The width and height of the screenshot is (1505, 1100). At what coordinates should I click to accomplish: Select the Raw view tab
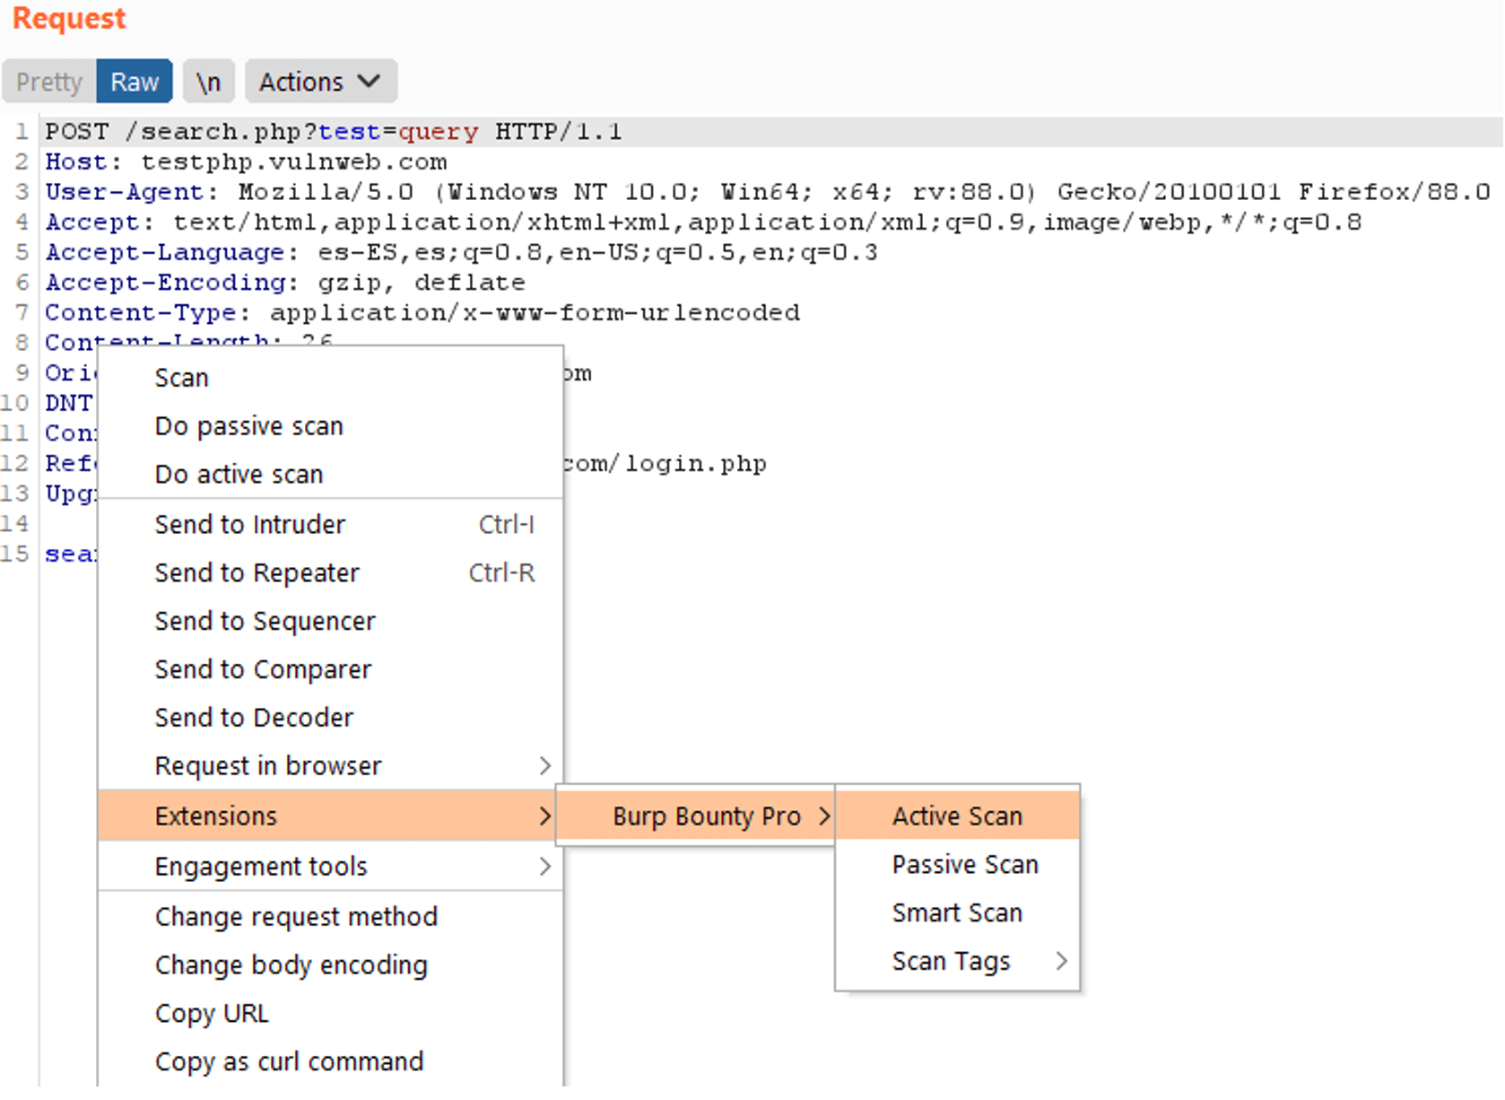coord(134,81)
